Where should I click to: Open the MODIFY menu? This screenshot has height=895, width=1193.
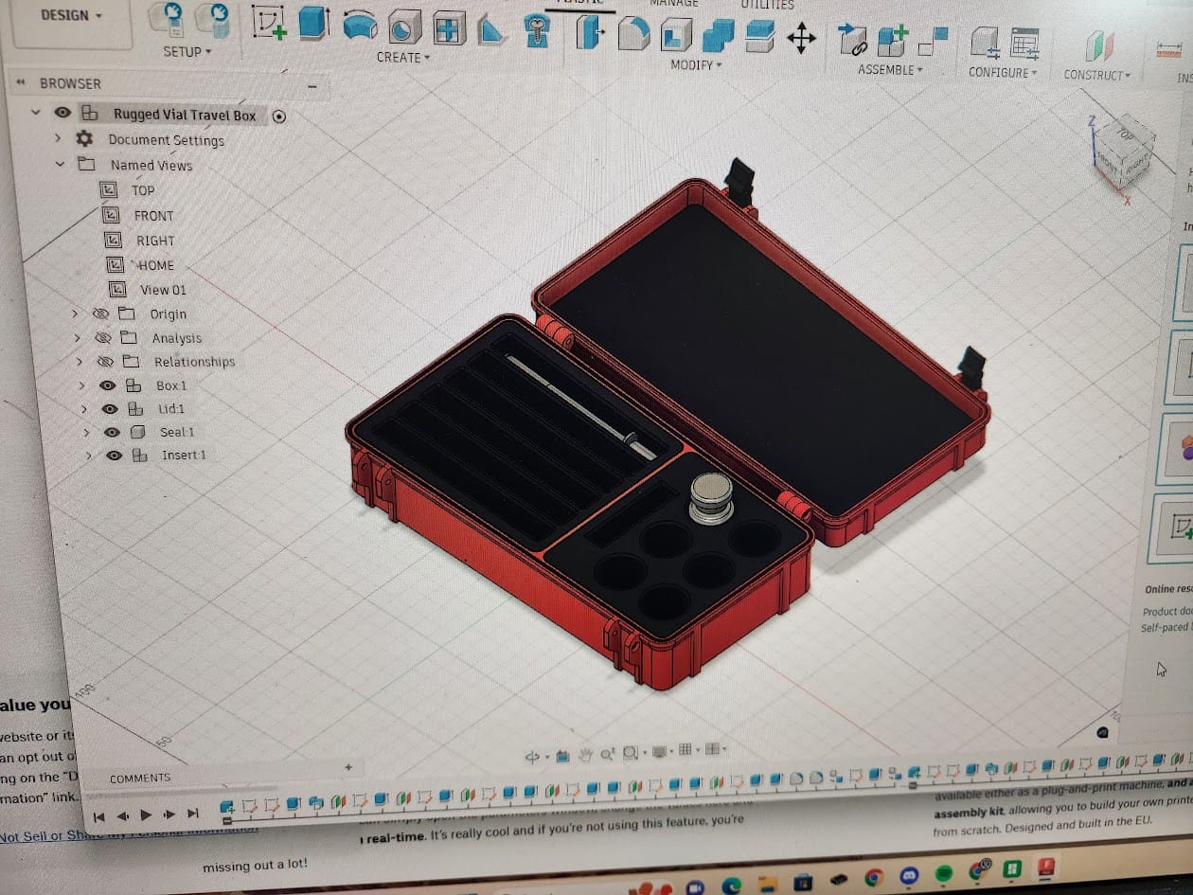click(696, 64)
